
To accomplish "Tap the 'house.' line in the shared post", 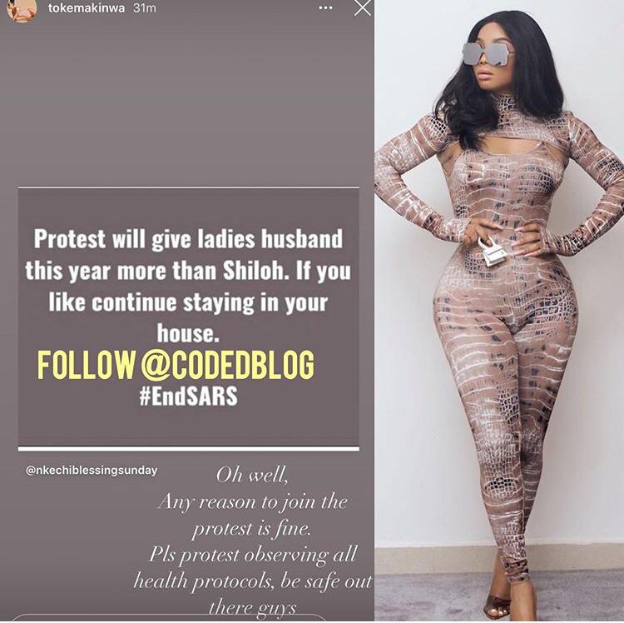I will coord(188,333).
